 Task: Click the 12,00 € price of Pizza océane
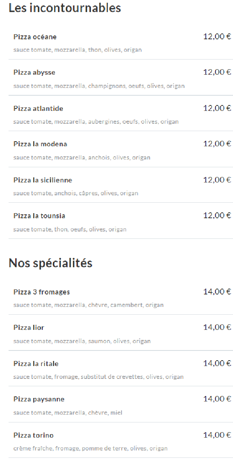[x=217, y=37]
